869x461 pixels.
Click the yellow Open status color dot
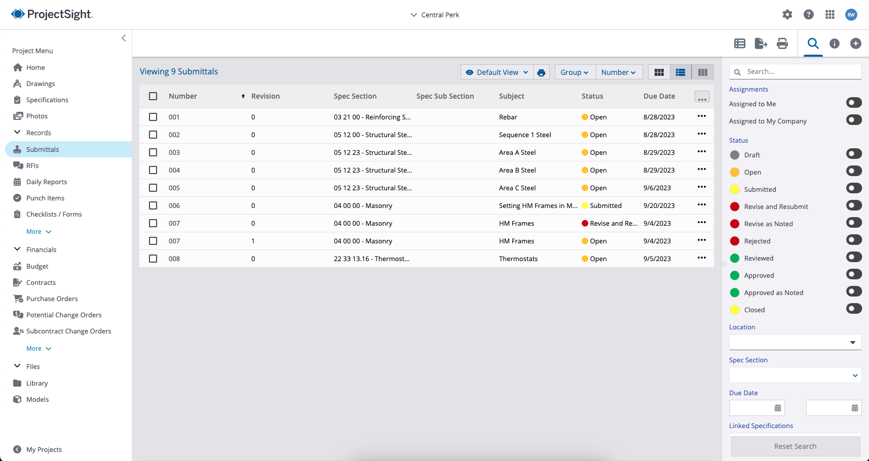735,172
